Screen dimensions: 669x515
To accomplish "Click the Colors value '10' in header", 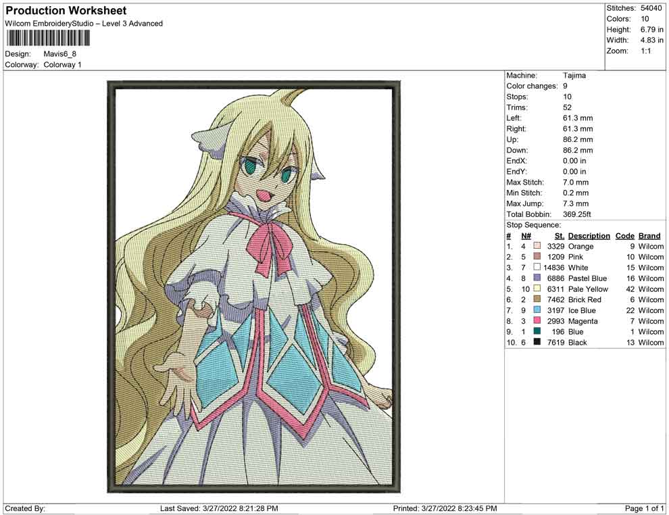I will click(x=645, y=19).
